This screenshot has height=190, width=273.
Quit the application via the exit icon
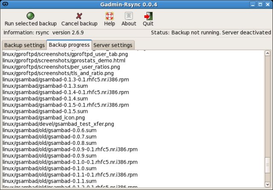148,16
